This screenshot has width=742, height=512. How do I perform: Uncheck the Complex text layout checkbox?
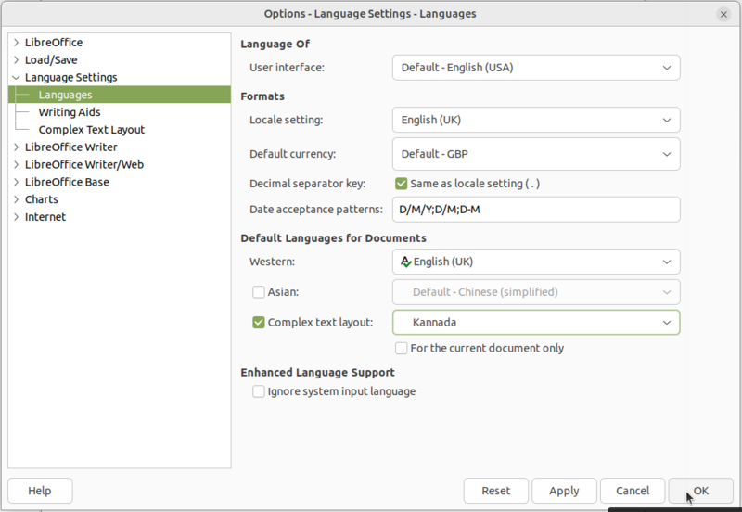(259, 323)
